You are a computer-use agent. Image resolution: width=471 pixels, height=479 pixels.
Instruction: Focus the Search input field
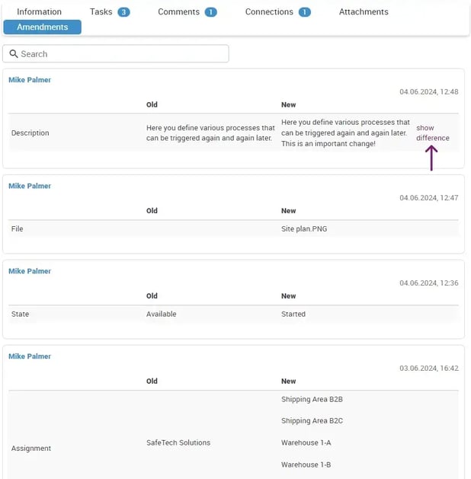122,54
